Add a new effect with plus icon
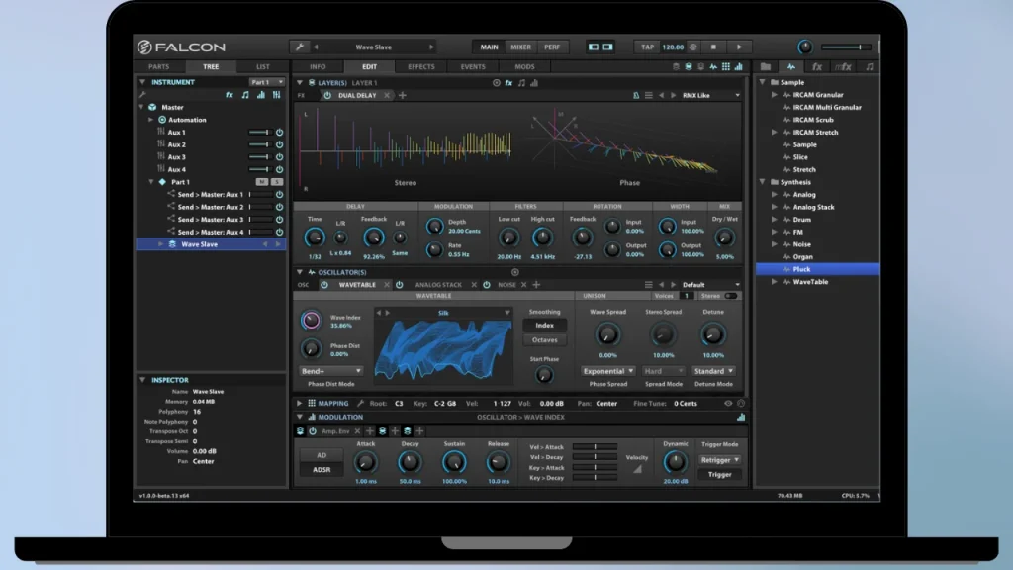 [403, 95]
